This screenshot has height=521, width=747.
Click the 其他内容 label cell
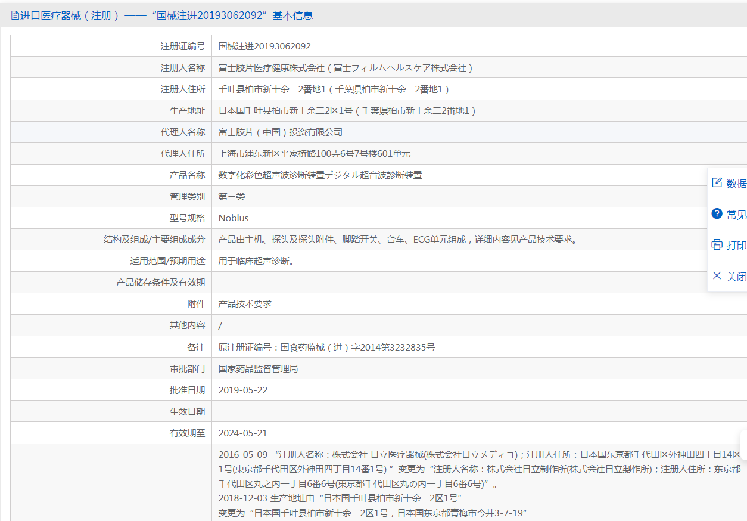click(111, 325)
